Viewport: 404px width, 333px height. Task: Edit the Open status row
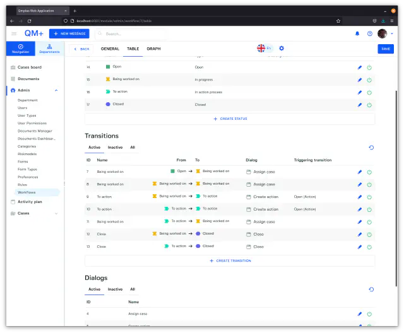coord(360,67)
